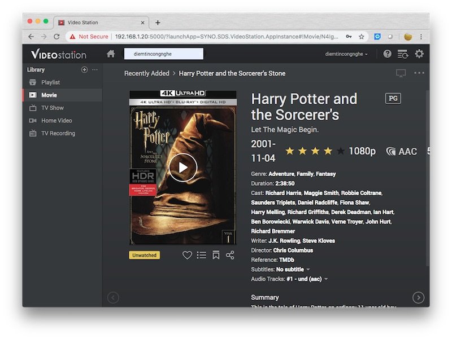The image size is (452, 339).
Task: Click the detail panel vertical scrollbar
Action: click(x=428, y=178)
